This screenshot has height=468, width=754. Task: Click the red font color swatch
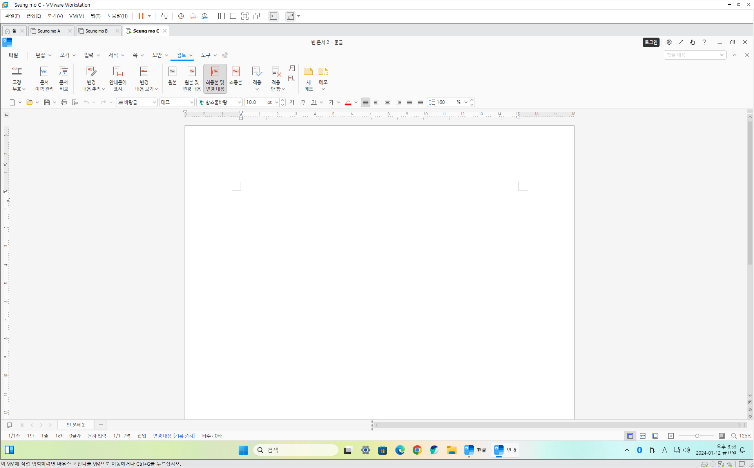[348, 103]
